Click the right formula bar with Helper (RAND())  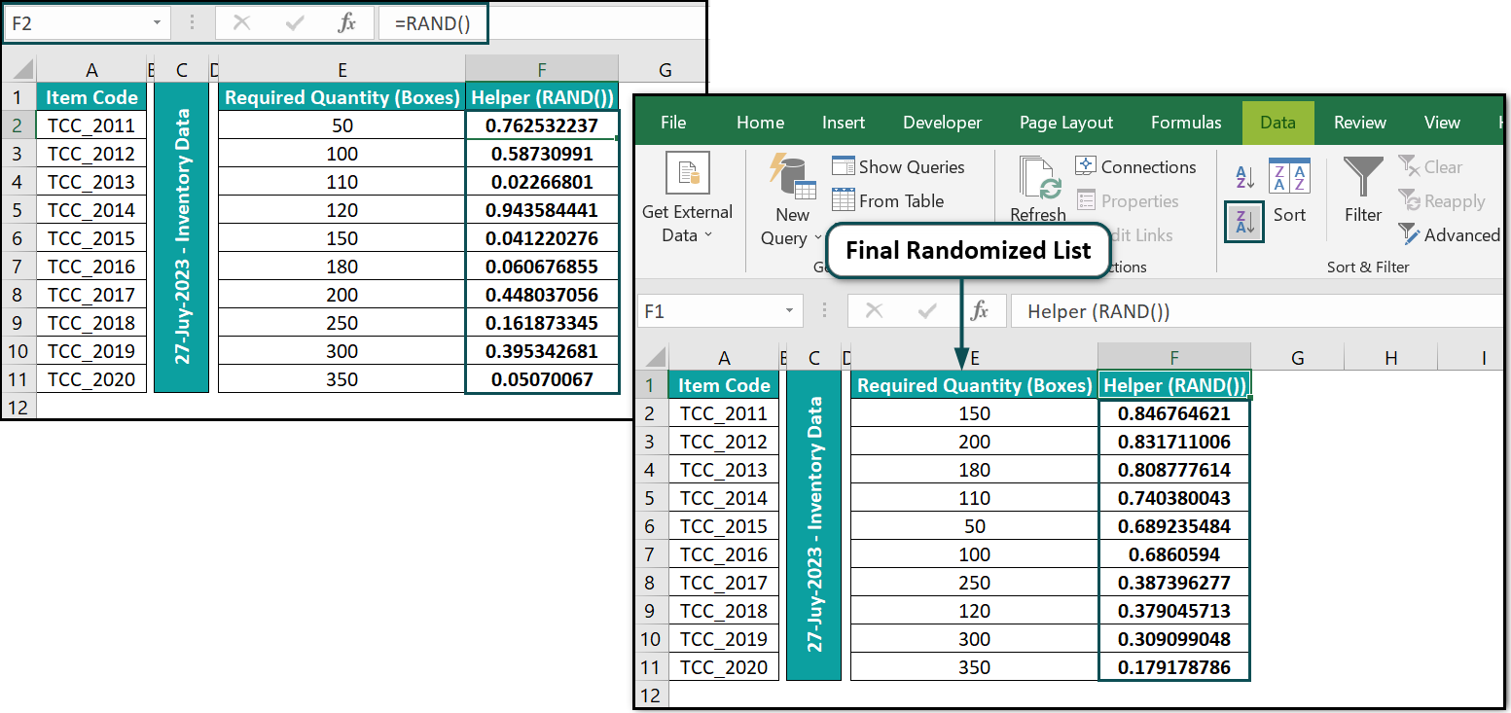click(x=1257, y=310)
